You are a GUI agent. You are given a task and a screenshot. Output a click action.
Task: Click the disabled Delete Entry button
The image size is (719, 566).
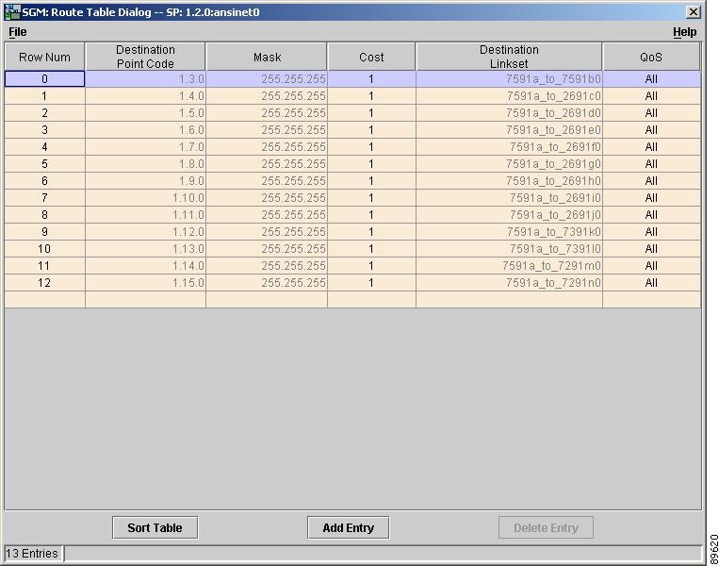pyautogui.click(x=546, y=527)
